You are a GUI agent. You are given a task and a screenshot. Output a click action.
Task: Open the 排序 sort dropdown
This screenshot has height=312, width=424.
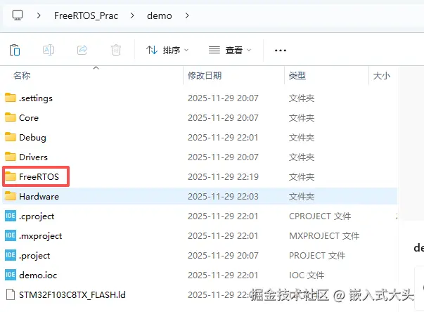click(x=167, y=51)
